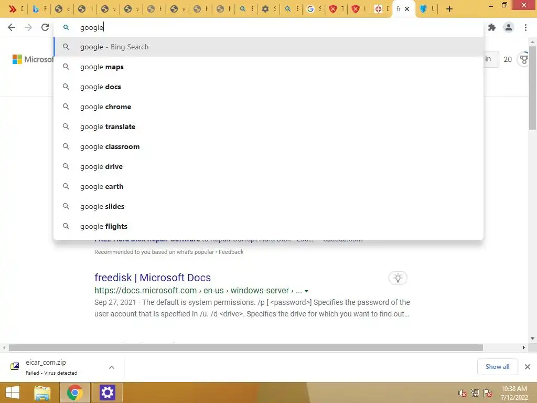Open the PC Settings gear taskbar icon
537x403 pixels.
point(107,393)
